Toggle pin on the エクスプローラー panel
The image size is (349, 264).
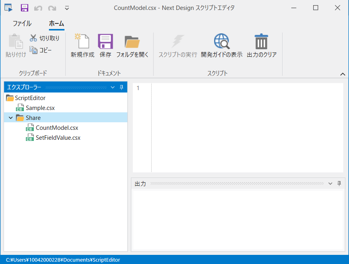[121, 87]
